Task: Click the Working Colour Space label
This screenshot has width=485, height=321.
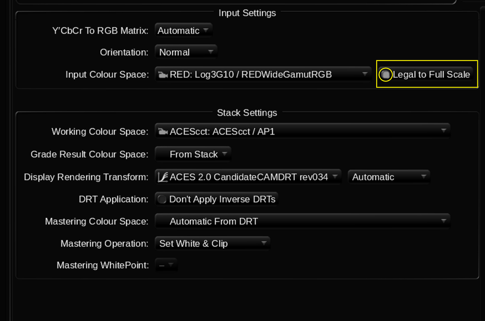Action: 100,132
